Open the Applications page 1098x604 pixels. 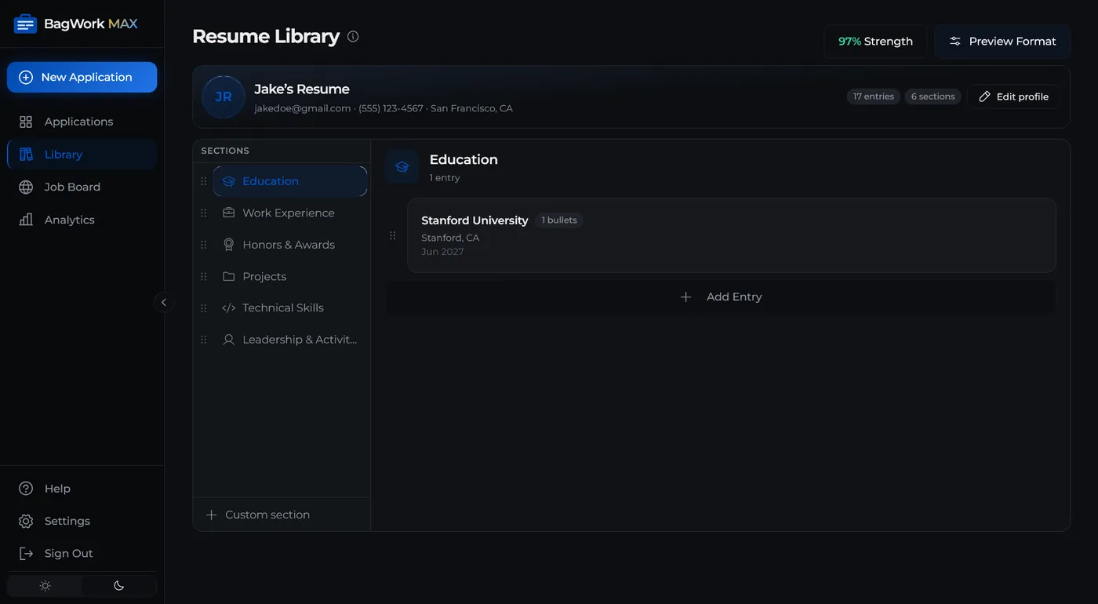[82, 122]
